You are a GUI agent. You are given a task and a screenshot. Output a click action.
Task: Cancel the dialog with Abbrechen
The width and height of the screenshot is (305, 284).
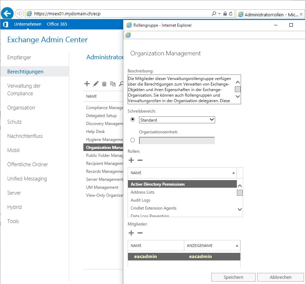coord(280,277)
